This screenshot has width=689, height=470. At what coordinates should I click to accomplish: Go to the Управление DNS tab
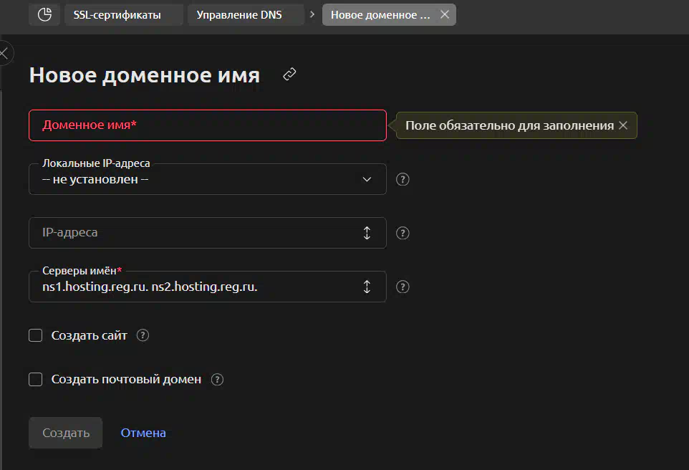tap(239, 14)
